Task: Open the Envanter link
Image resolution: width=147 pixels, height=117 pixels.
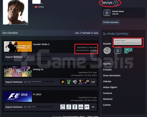Action: click(x=107, y=70)
